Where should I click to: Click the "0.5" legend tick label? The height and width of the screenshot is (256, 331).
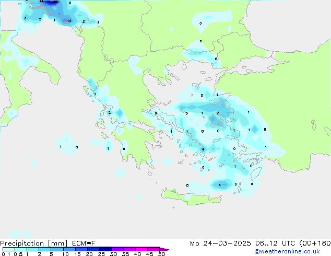(18, 254)
